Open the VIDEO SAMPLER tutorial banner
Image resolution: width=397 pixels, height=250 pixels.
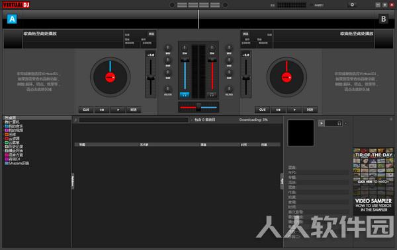pyautogui.click(x=373, y=204)
